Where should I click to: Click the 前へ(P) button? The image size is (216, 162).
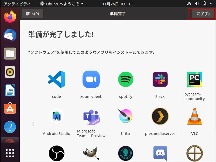[x=33, y=14]
